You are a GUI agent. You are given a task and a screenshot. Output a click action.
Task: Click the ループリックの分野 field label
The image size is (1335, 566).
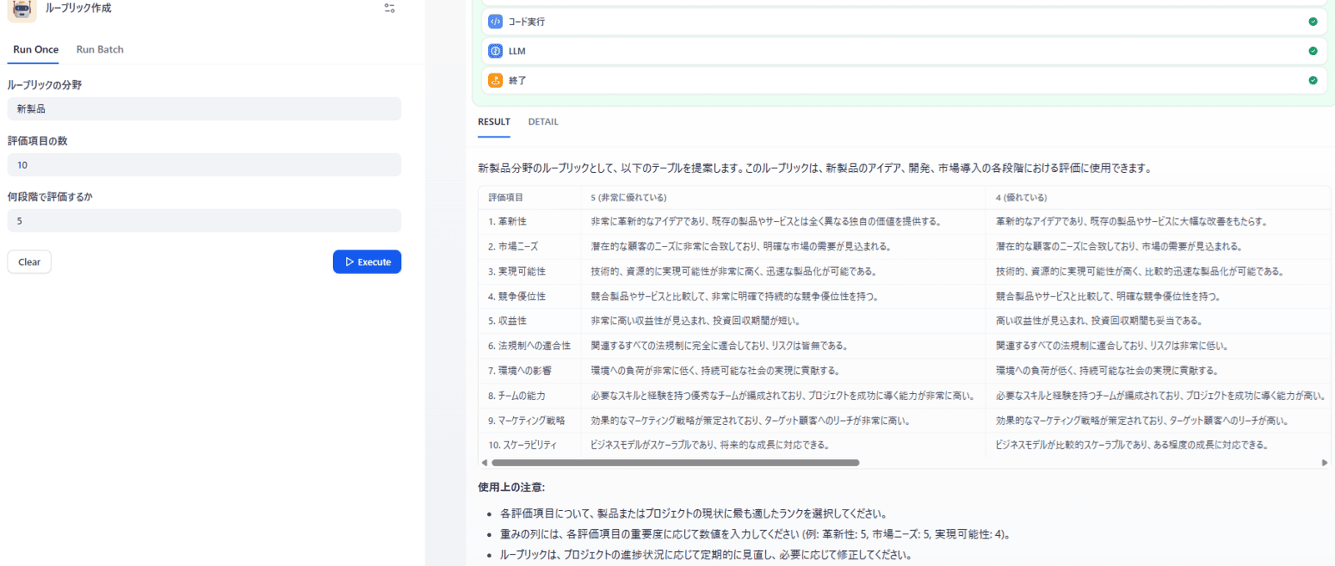coord(45,85)
